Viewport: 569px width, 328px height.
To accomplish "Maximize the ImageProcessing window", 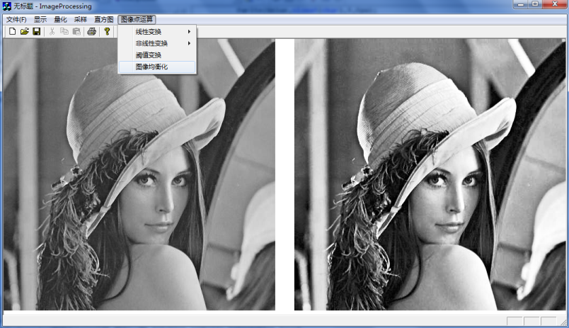I will (535, 4).
